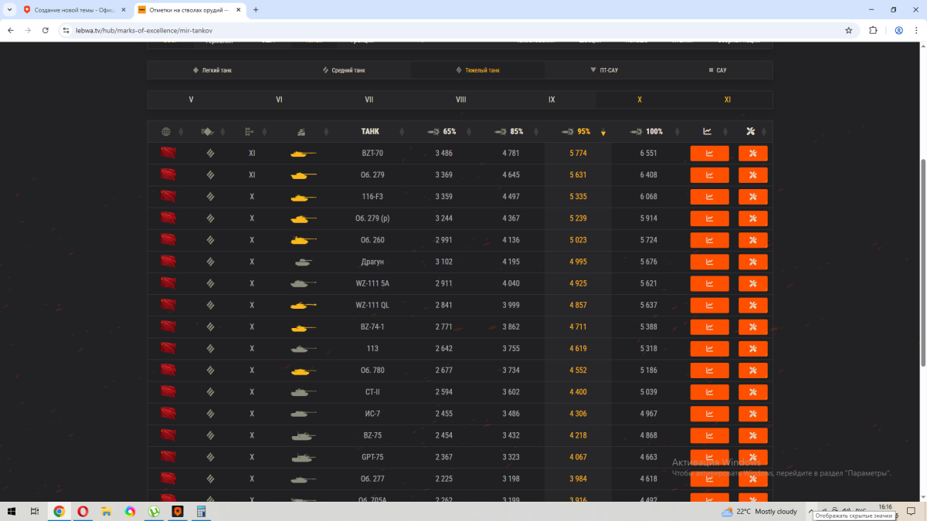Click the tools icon button for Об. 279
The height and width of the screenshot is (521, 927).
[752, 175]
